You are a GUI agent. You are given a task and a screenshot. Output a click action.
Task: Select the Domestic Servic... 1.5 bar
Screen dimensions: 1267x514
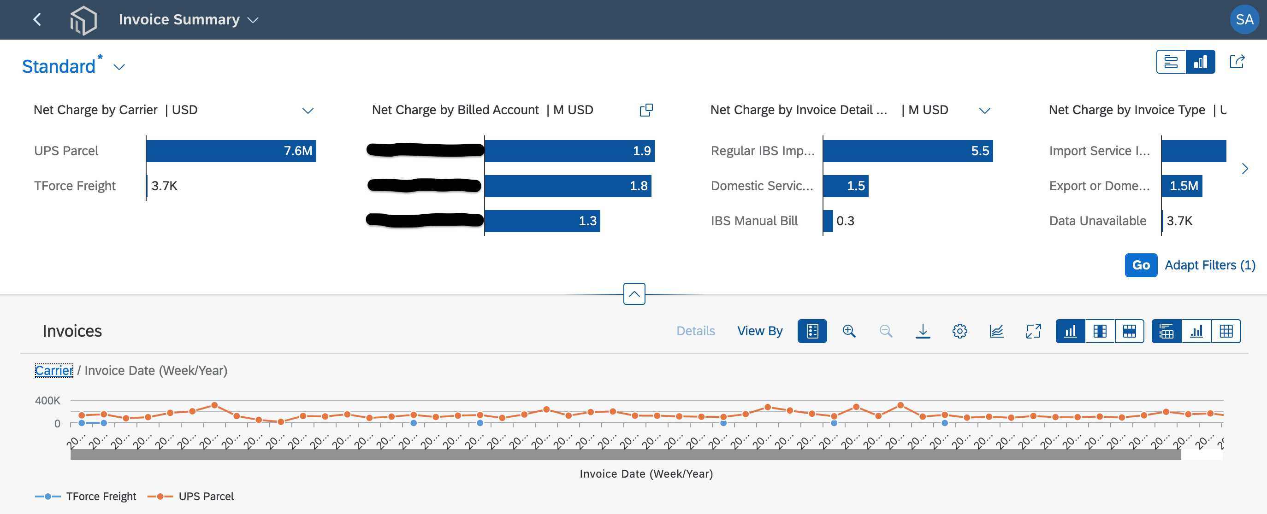tap(846, 186)
